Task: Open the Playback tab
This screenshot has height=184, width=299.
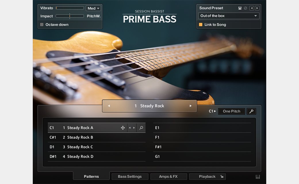Action: point(207,177)
